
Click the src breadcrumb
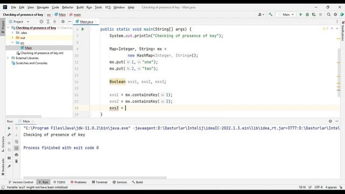coord(49,15)
